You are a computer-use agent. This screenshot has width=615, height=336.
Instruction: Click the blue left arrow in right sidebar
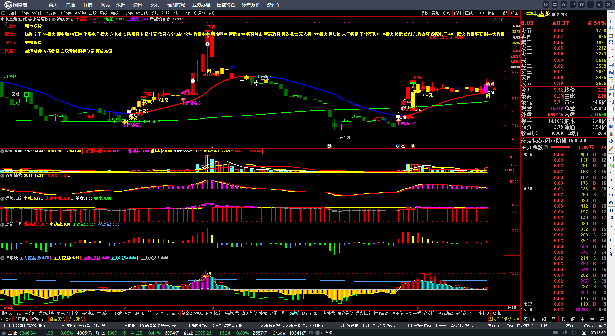611,13
